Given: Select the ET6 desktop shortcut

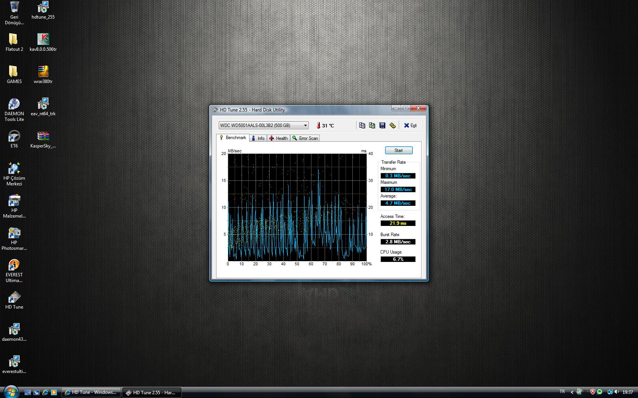Looking at the screenshot, I should point(14,139).
